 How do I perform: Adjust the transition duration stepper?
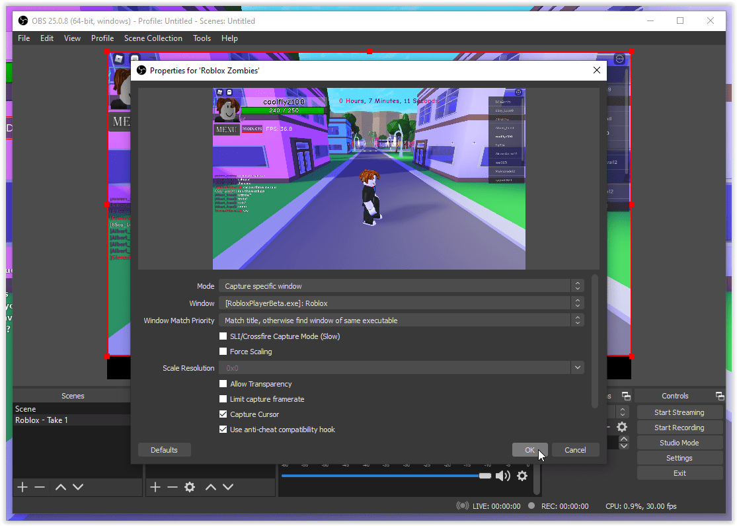624,442
